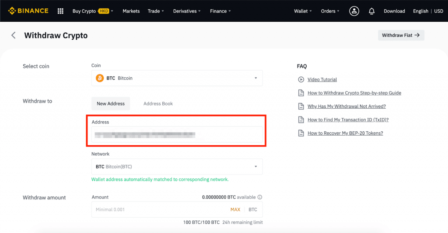The width and height of the screenshot is (448, 233).
Task: Click the HKD badge on Buy Crypto
Action: [x=103, y=11]
